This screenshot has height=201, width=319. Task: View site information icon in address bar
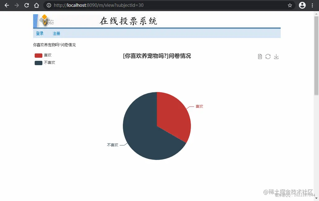49,5
